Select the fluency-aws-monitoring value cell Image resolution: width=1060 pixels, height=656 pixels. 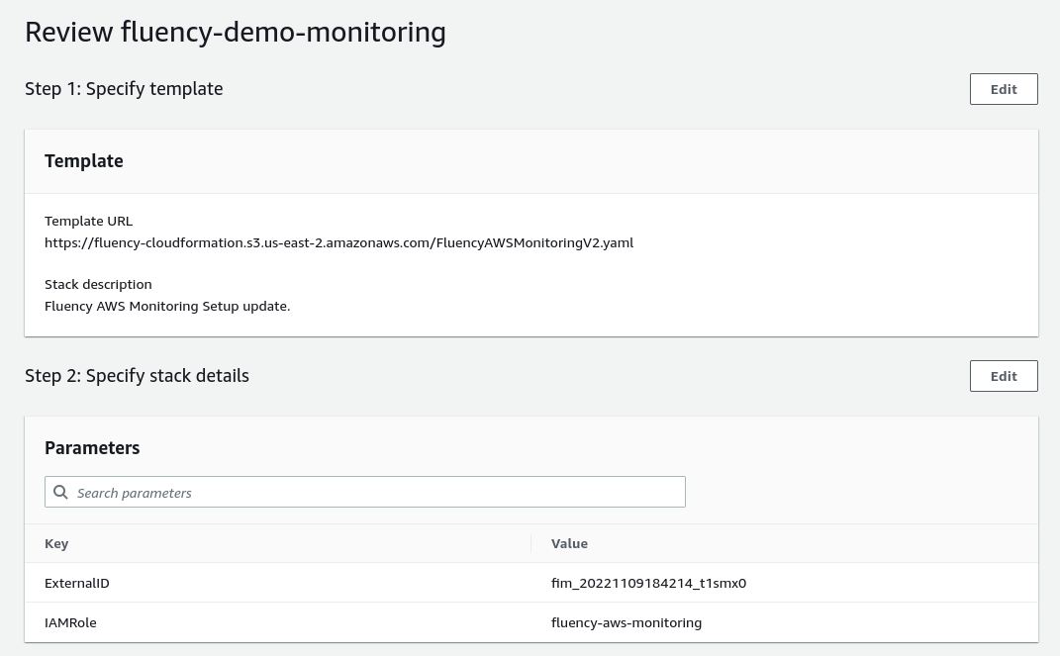click(x=626, y=623)
